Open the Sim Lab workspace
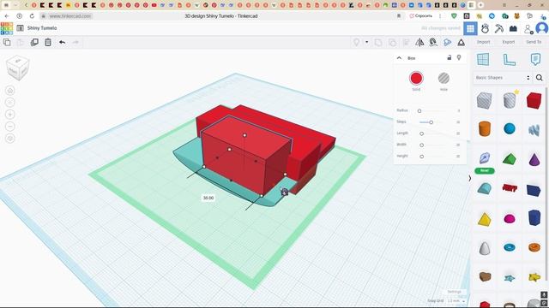Viewport: 549px width, 308px height. pyautogui.click(x=485, y=28)
